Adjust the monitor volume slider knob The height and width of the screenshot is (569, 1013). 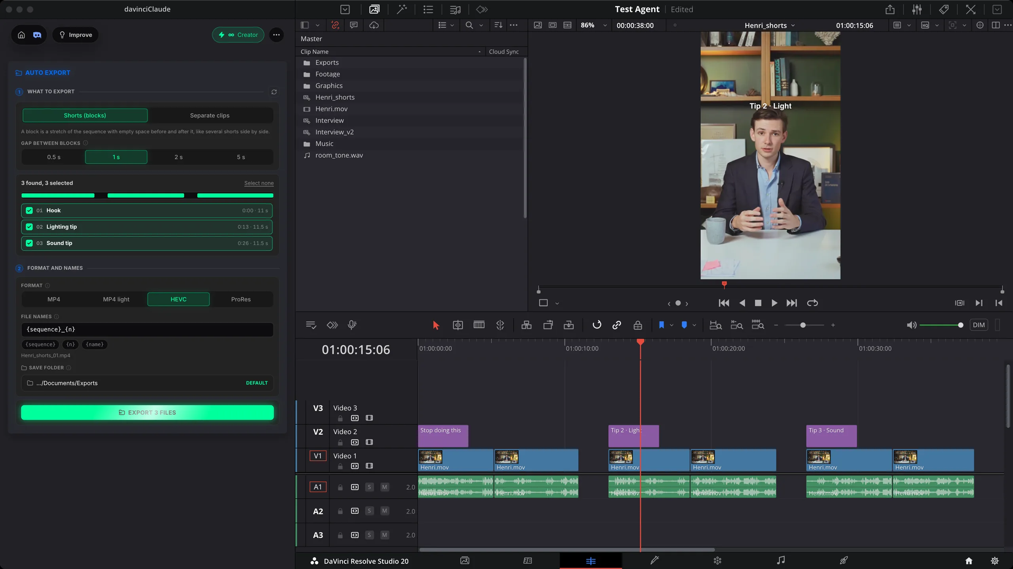tap(960, 325)
